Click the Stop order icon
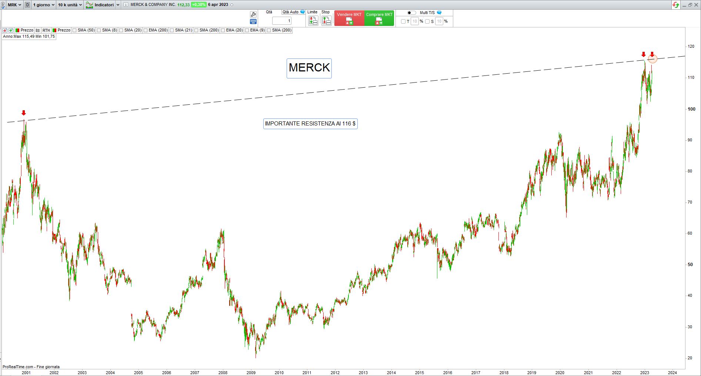 point(326,21)
